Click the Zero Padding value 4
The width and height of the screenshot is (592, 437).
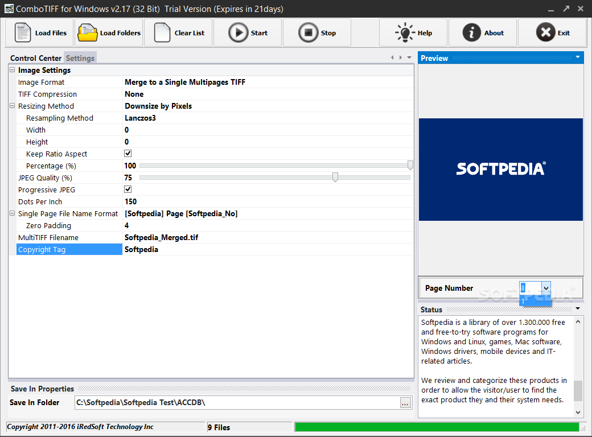pos(126,225)
